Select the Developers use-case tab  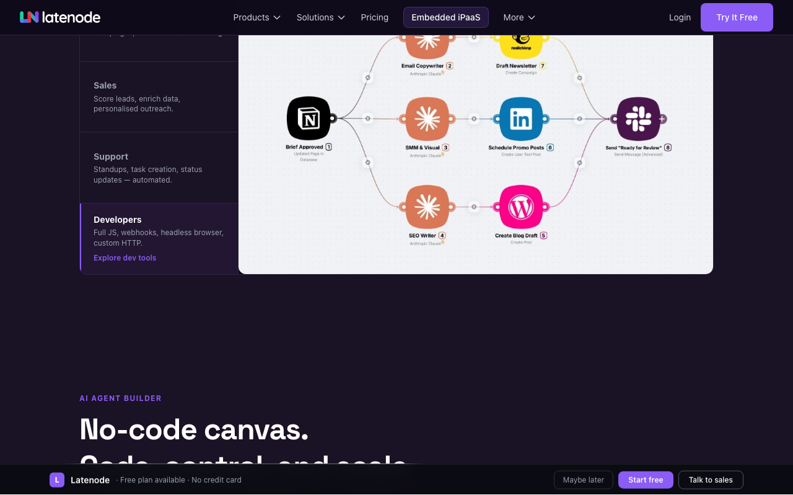[x=159, y=238]
